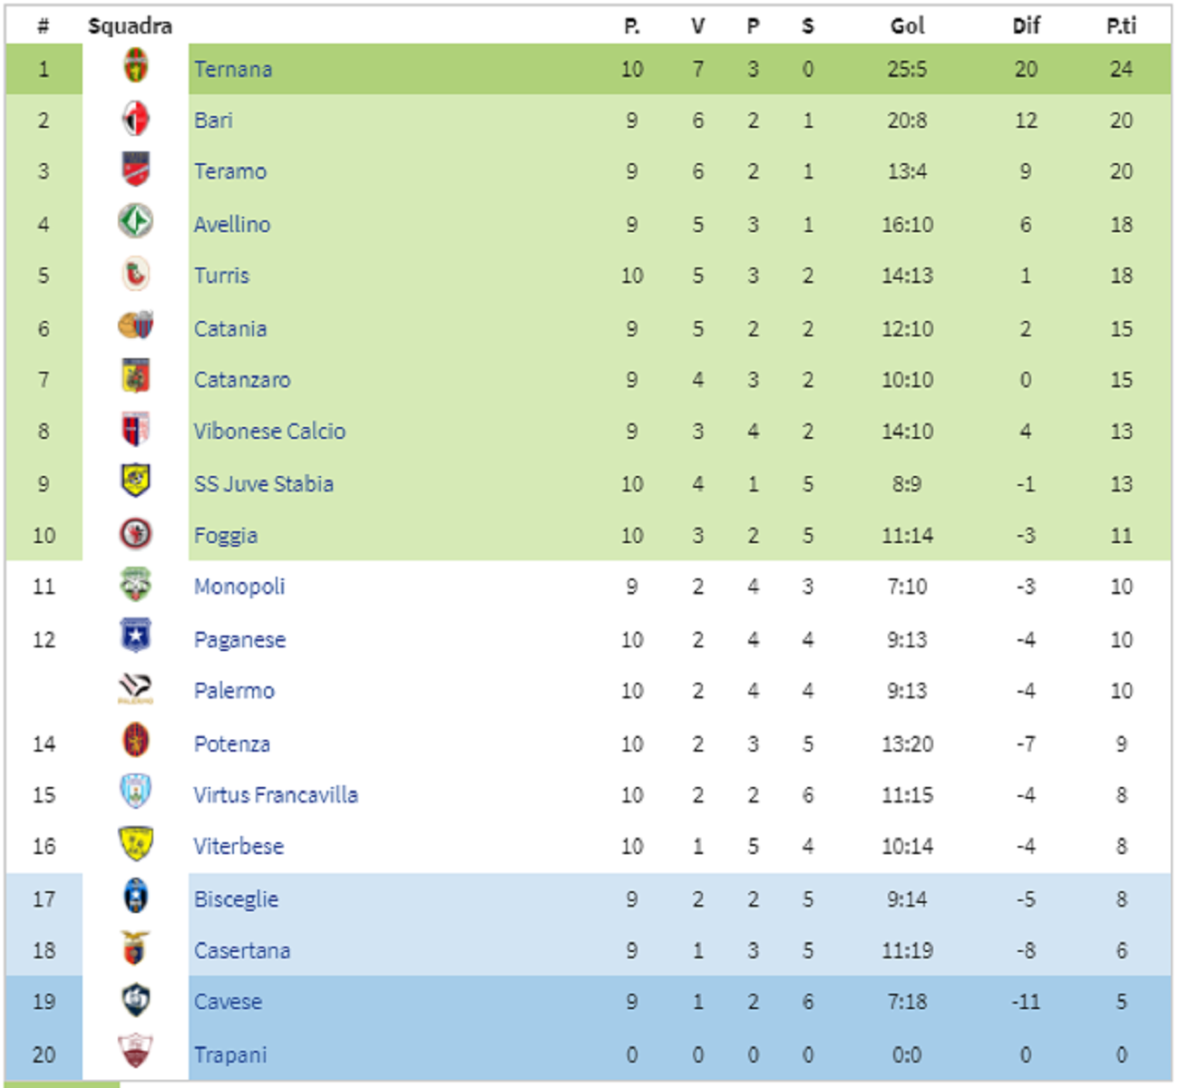Open the Teramo team link
The height and width of the screenshot is (1088, 1179).
tap(230, 171)
